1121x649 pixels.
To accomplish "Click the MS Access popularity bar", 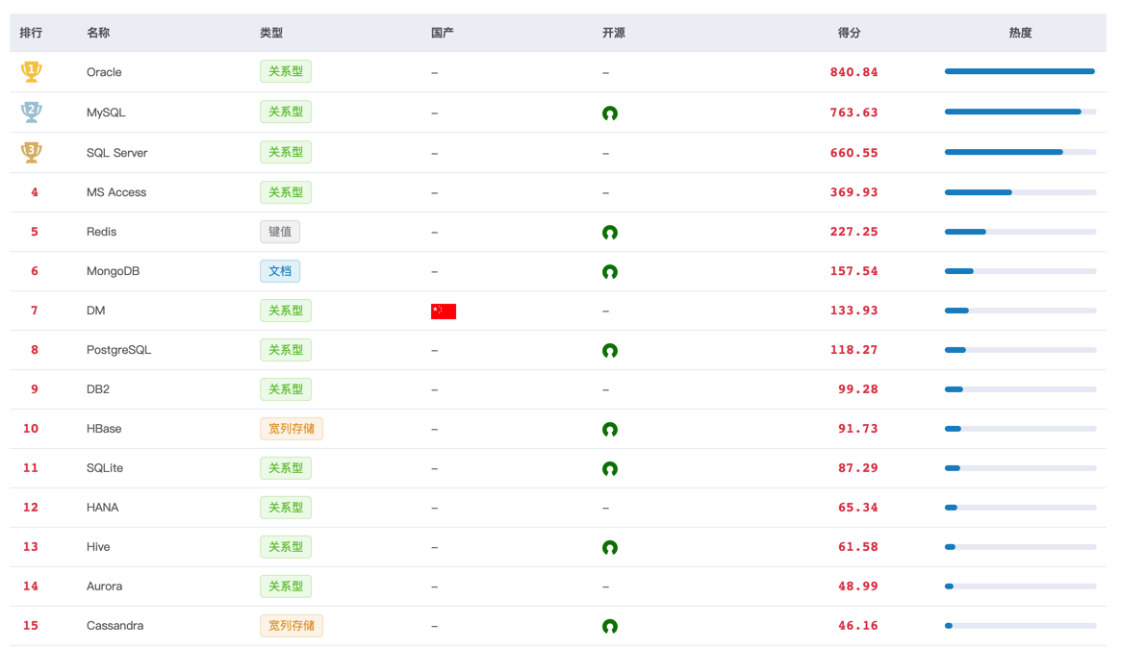I will click(1020, 192).
